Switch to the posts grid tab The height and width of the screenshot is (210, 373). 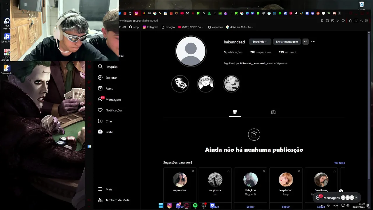pos(235,112)
